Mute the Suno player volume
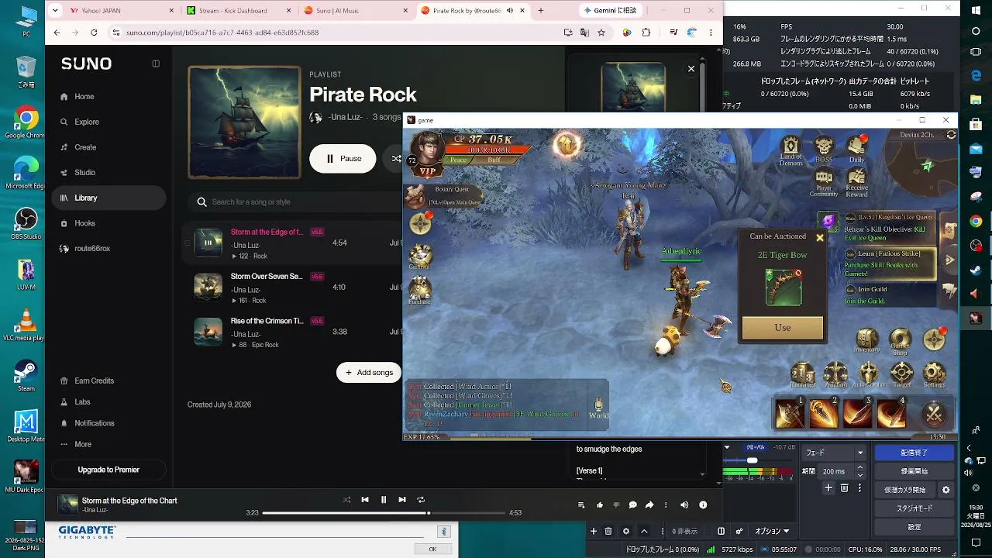The height and width of the screenshot is (558, 992). coord(684,505)
